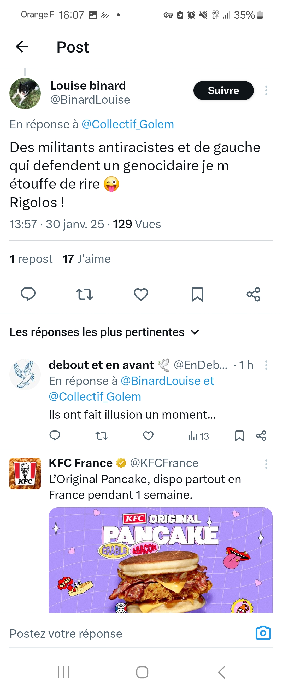The width and height of the screenshot is (282, 690).
Task: View analytics of debout et en avant's reply
Action: [198, 436]
